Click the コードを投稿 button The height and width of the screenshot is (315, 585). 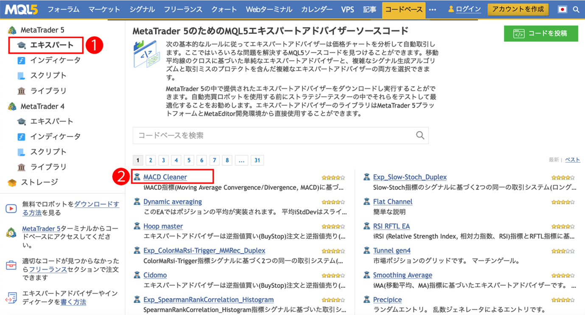coord(541,33)
